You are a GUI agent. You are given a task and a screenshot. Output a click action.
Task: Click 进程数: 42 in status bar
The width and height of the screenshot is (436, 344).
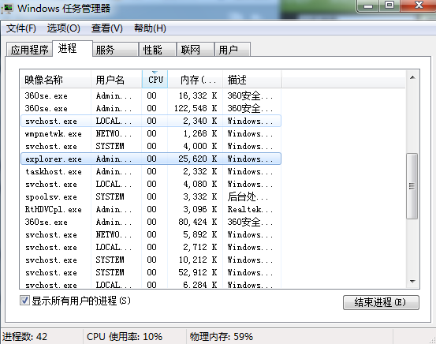click(x=25, y=337)
